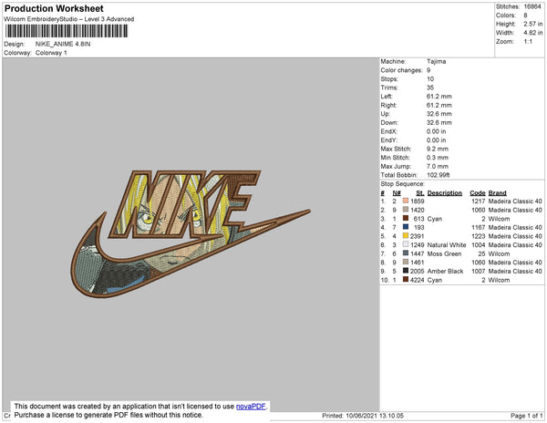Select the Natural White description text
Viewport: 547px width, 423px height.
tap(447, 245)
